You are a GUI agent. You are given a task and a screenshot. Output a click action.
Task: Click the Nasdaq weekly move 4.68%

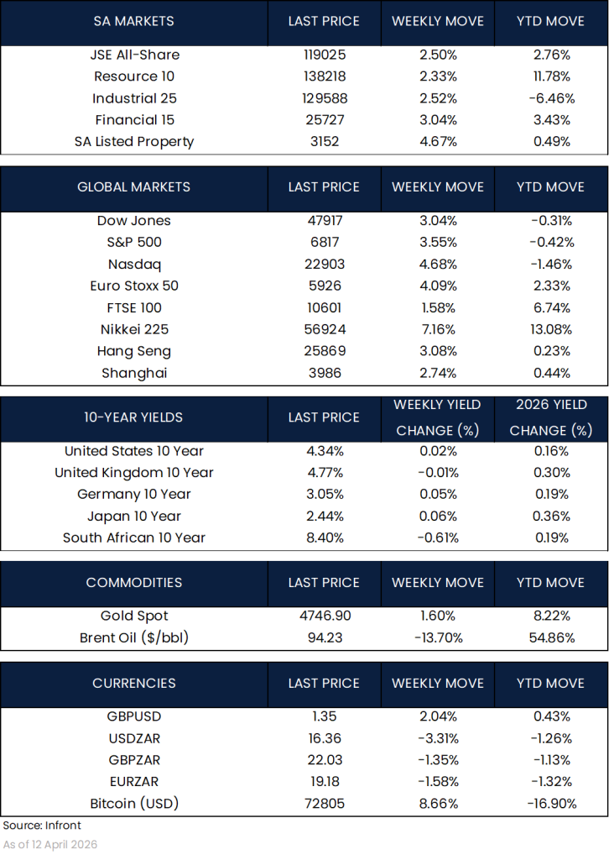[x=436, y=264]
